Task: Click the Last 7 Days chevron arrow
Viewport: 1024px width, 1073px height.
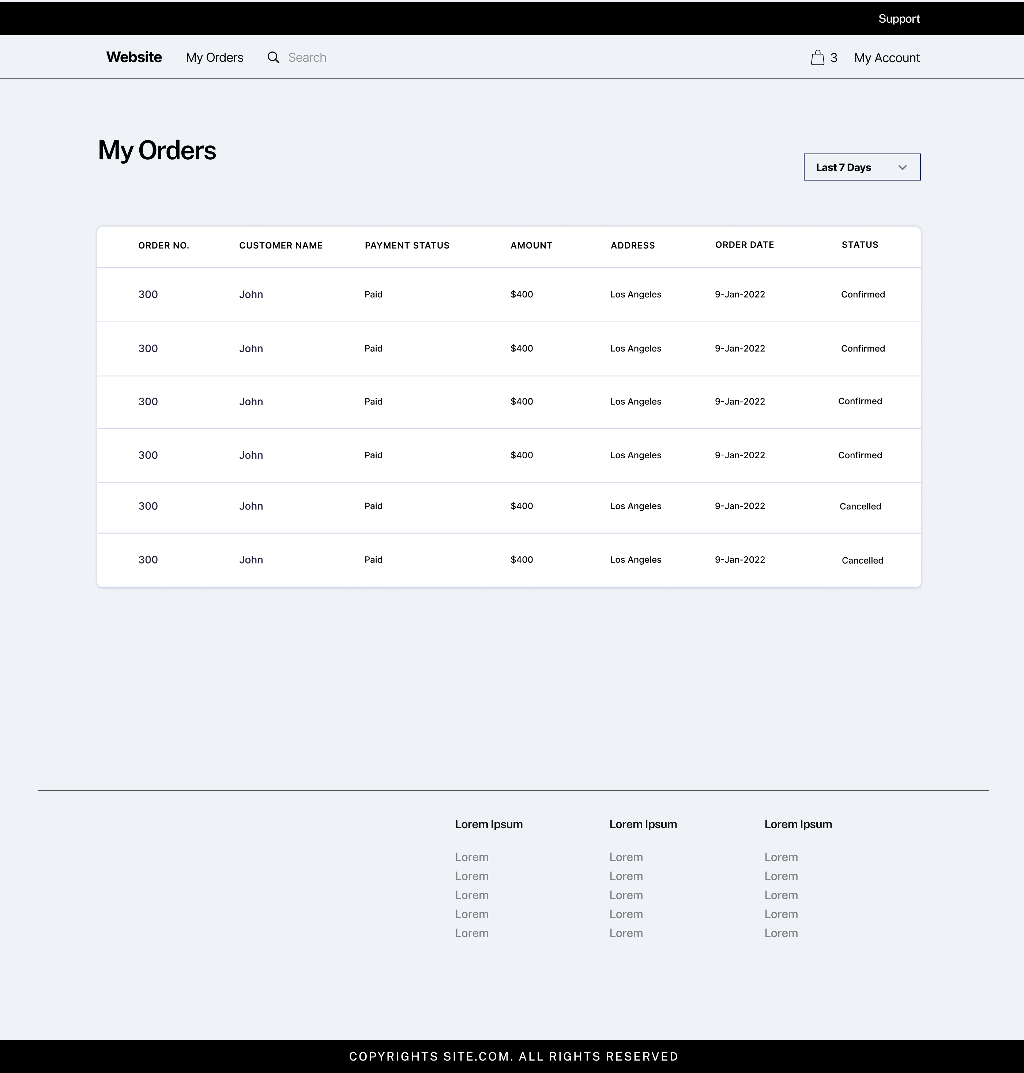Action: pyautogui.click(x=902, y=167)
